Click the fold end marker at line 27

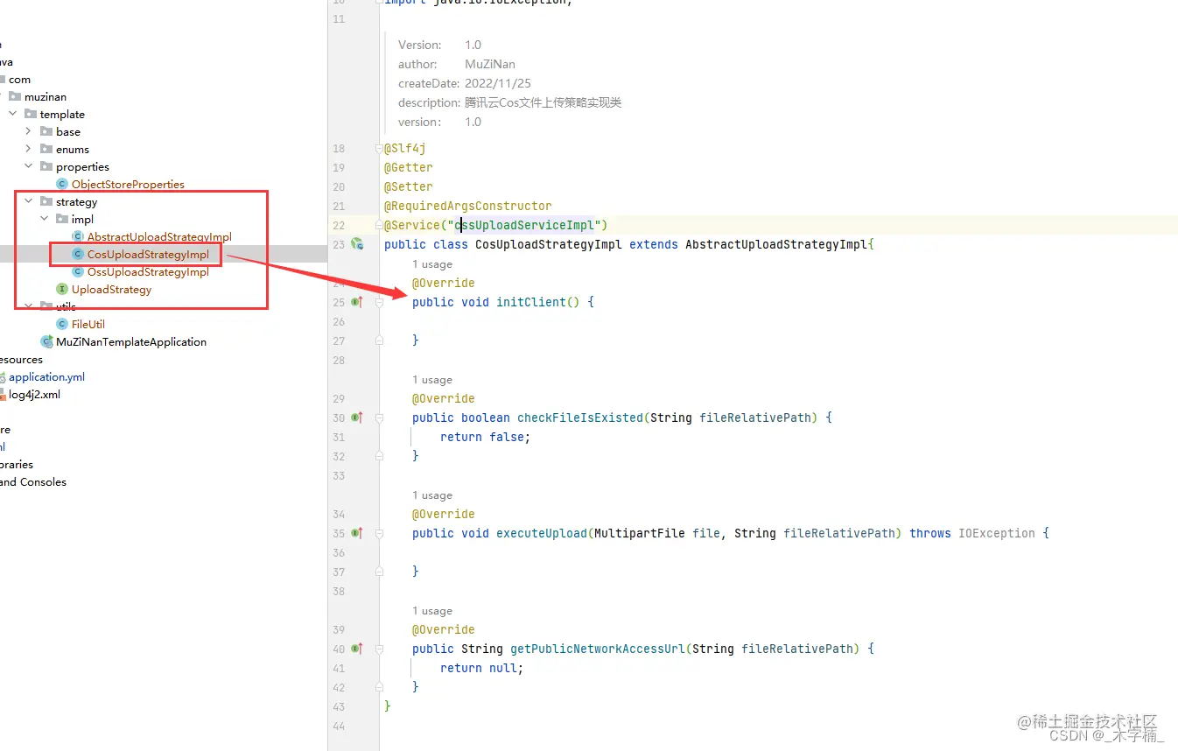pyautogui.click(x=379, y=340)
